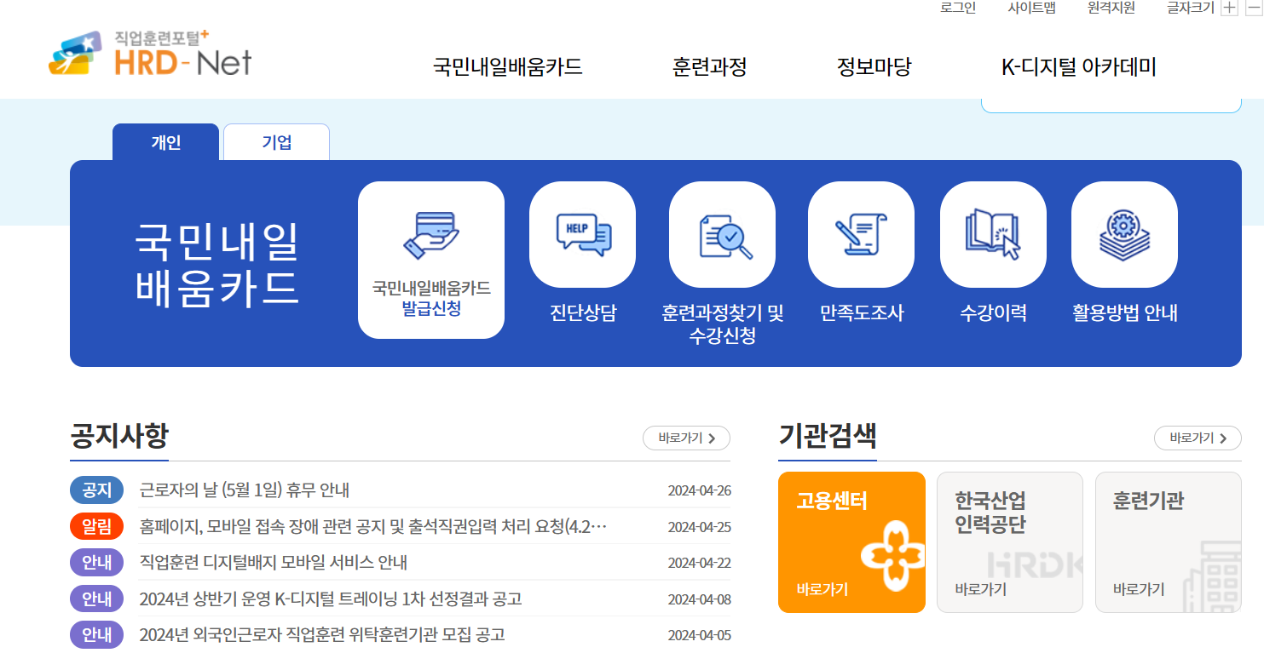This screenshot has width=1264, height=653.
Task: Open the 수강이력 book icon
Action: [993, 235]
